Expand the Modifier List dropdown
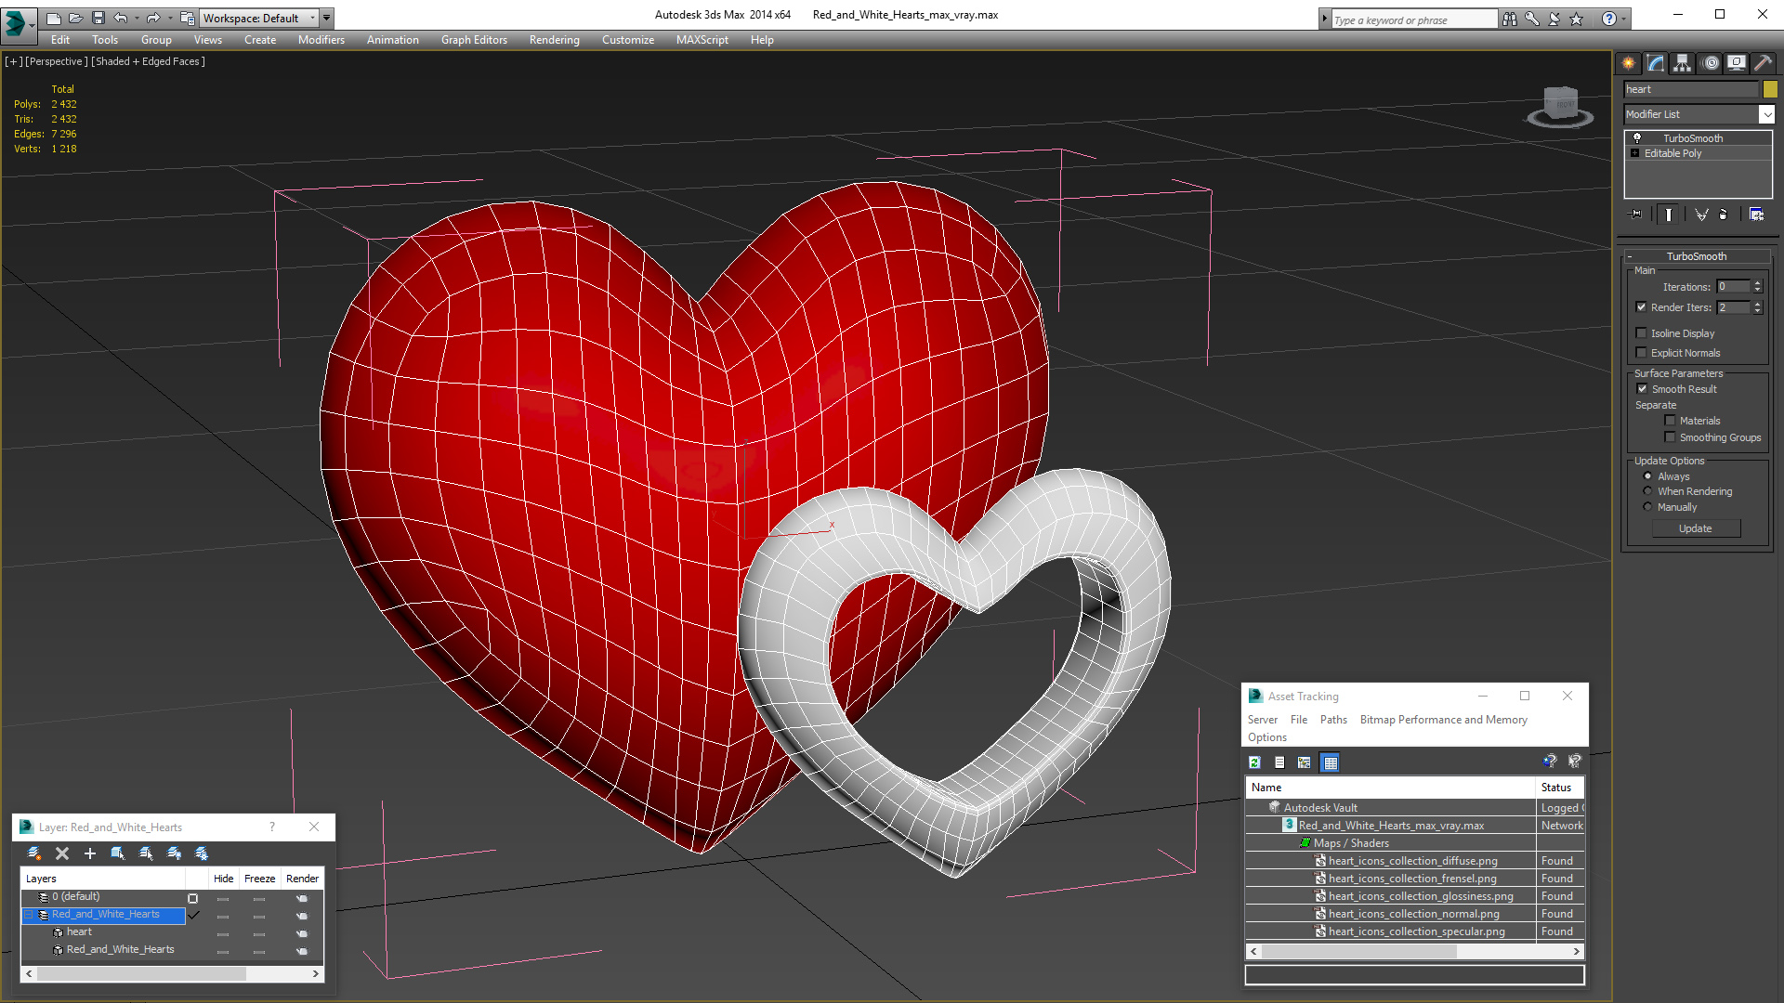 coord(1764,112)
